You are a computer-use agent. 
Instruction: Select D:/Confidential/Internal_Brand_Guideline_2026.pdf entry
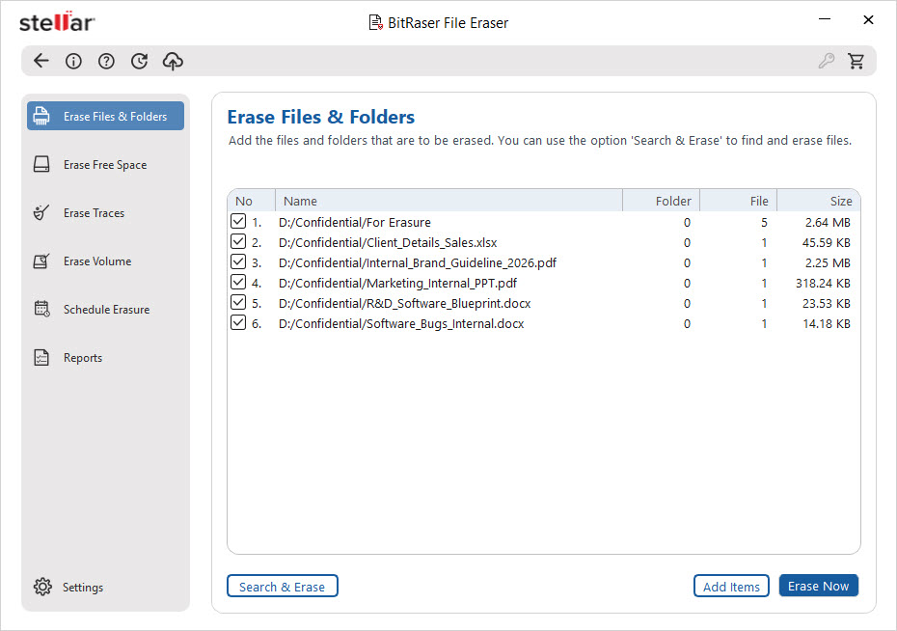(x=418, y=262)
